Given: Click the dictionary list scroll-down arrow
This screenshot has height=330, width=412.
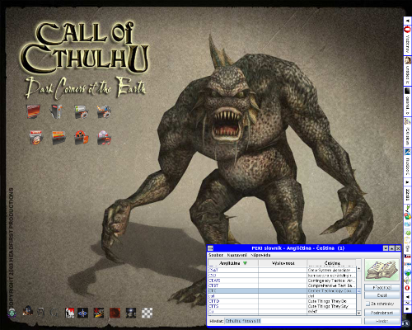Looking at the screenshot, I should click(x=358, y=313).
